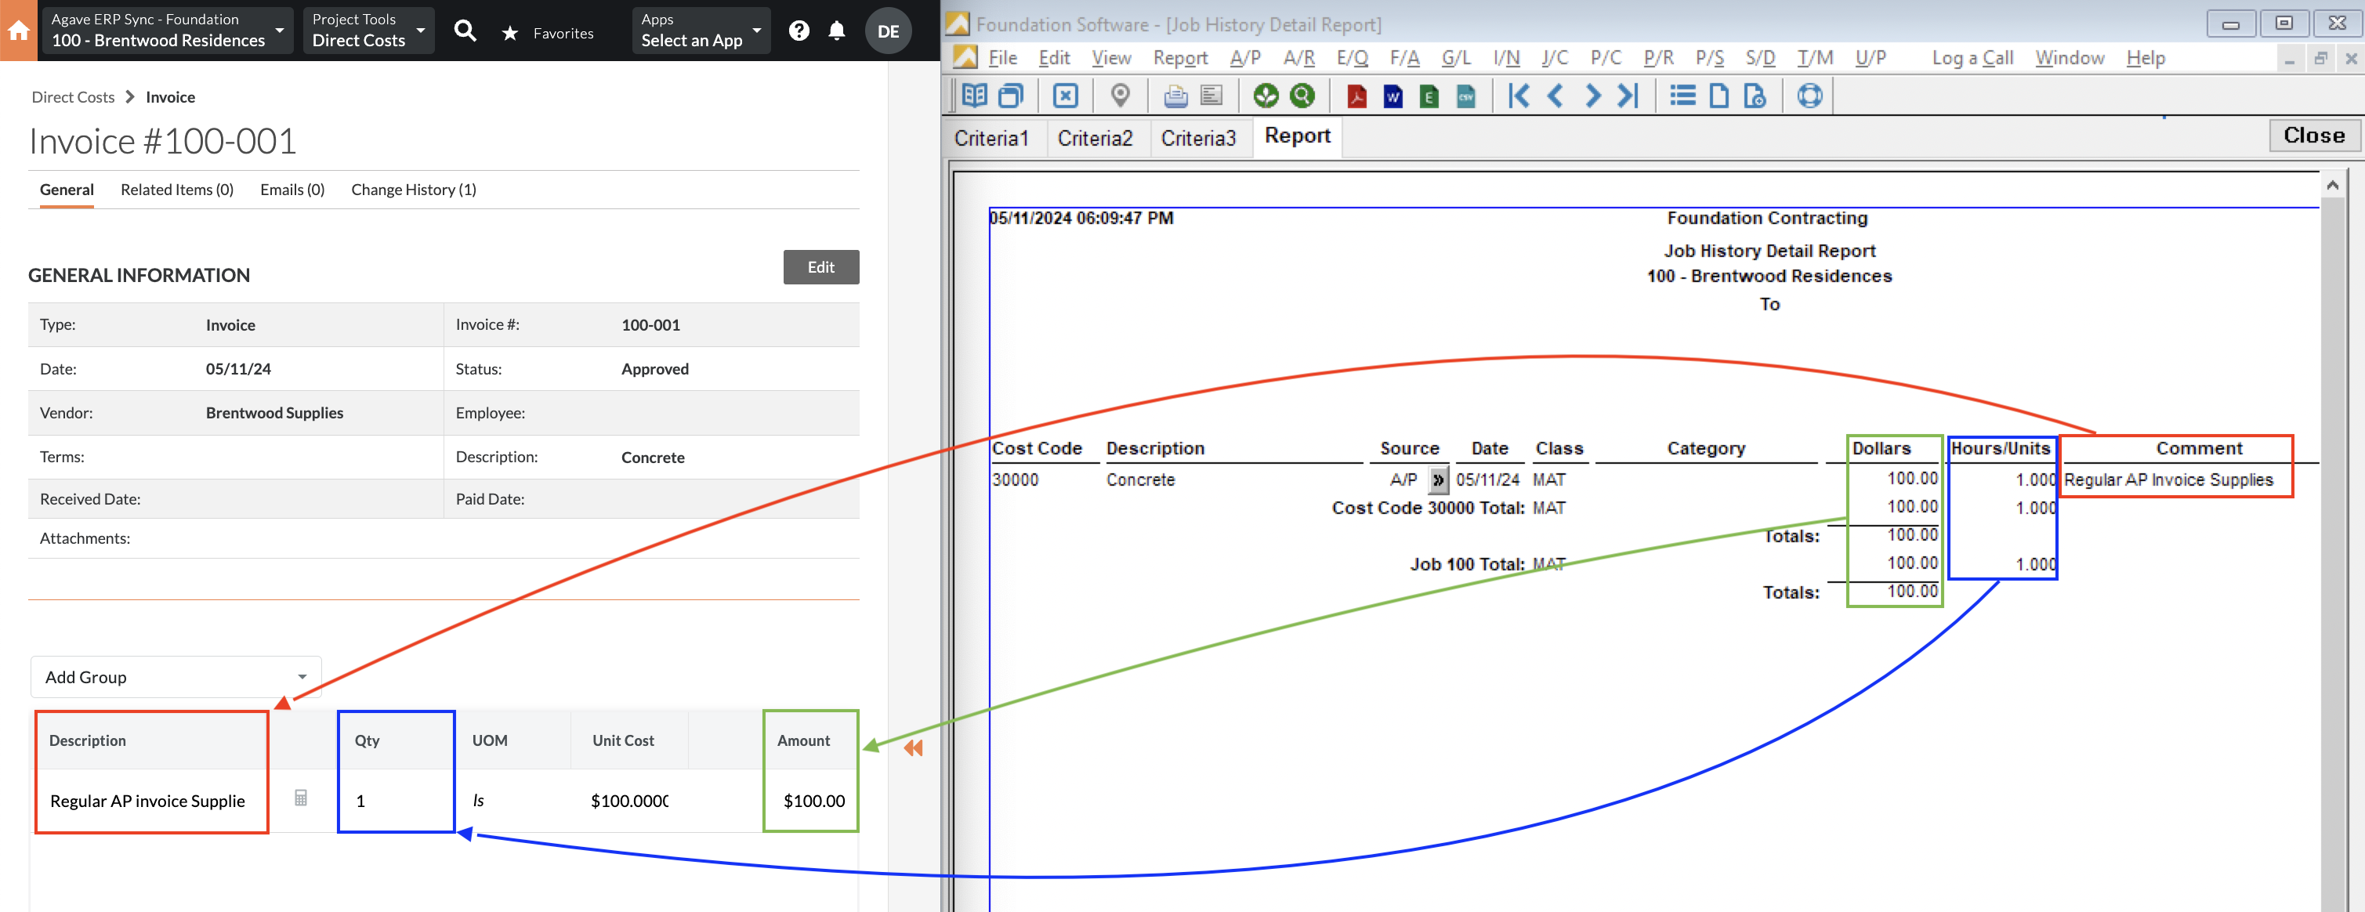Screen dimensions: 2365x912
Task: Click cost code 30000 in the report
Action: 1015,480
